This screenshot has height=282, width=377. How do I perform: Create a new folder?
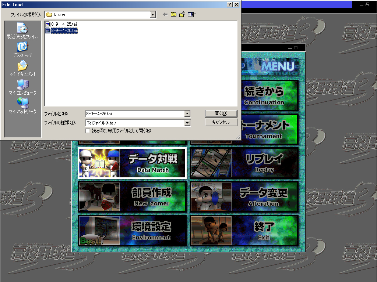click(182, 14)
